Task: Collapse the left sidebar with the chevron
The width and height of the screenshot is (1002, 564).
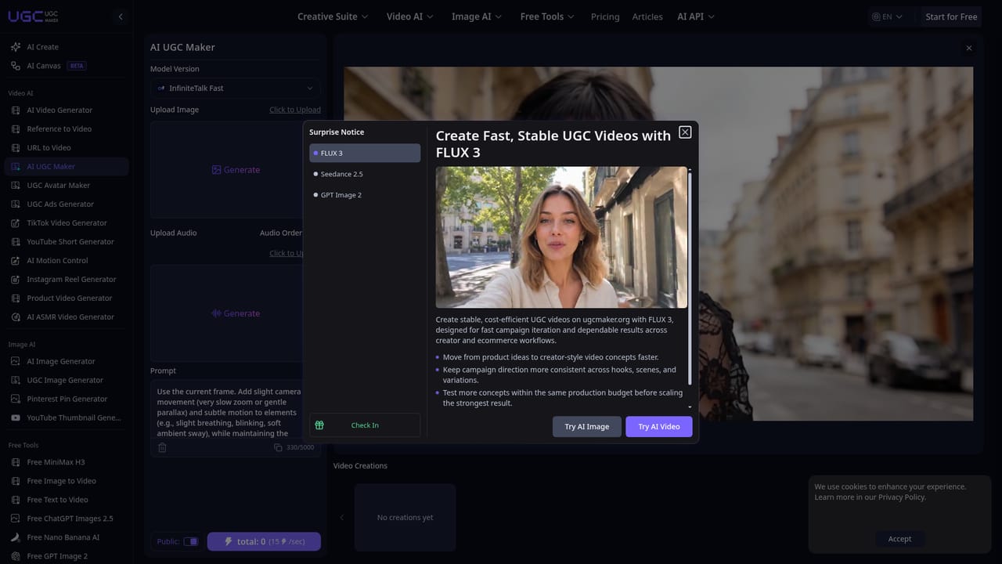Action: click(x=121, y=16)
